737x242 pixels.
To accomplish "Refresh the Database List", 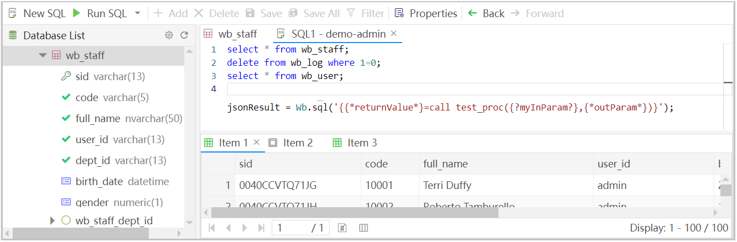I will pos(184,35).
